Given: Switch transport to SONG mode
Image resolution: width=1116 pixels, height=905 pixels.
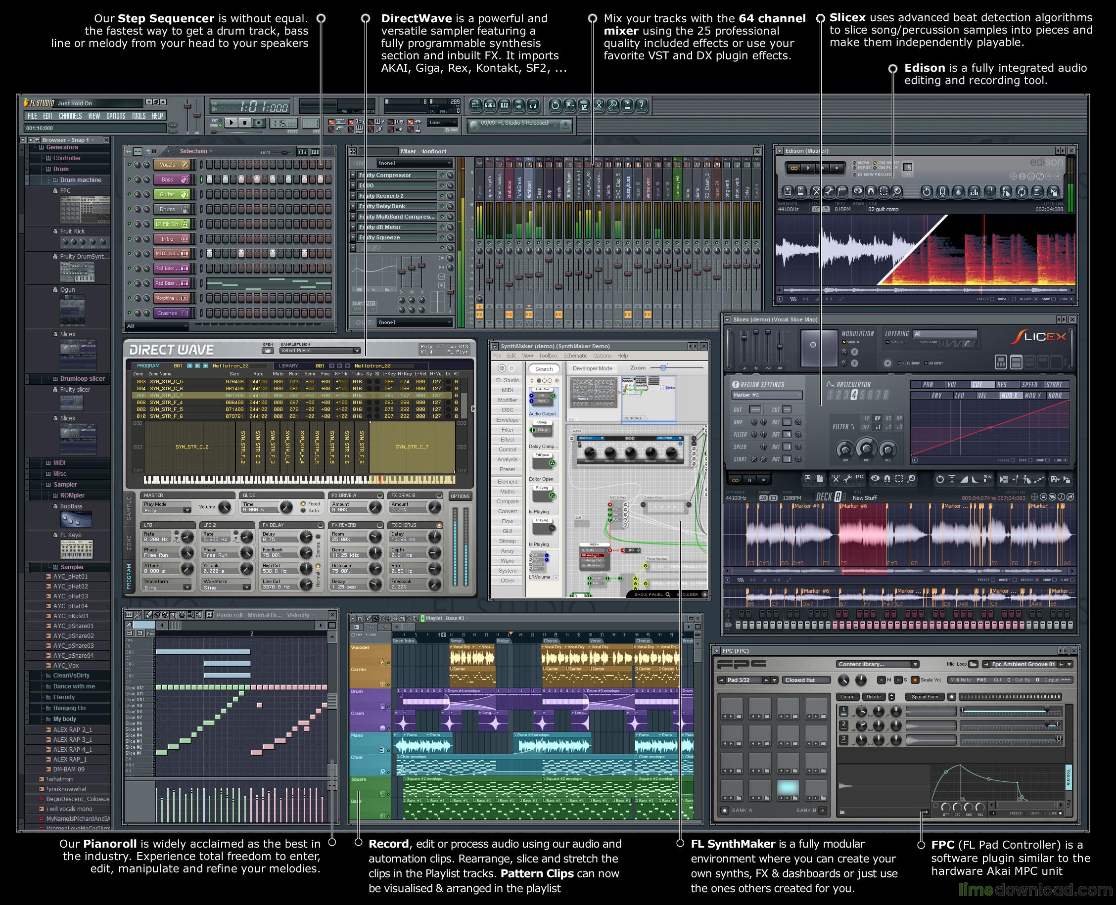Looking at the screenshot, I should (220, 126).
